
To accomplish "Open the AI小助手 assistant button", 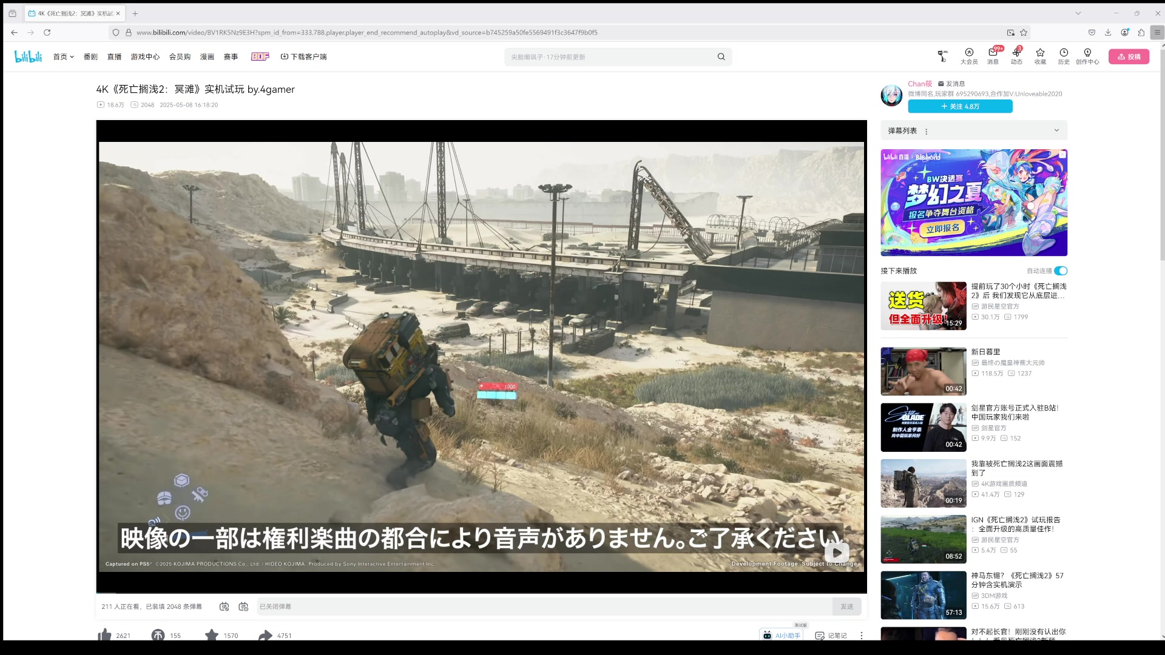I will click(782, 634).
